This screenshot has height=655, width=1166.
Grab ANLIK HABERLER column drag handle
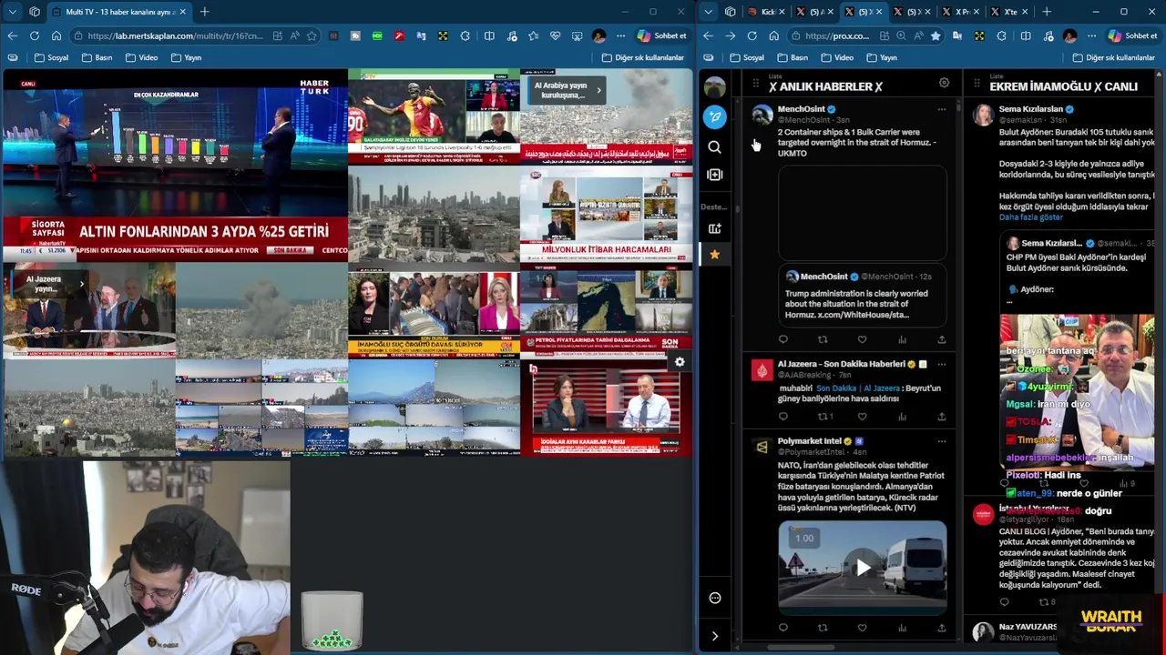[755, 85]
